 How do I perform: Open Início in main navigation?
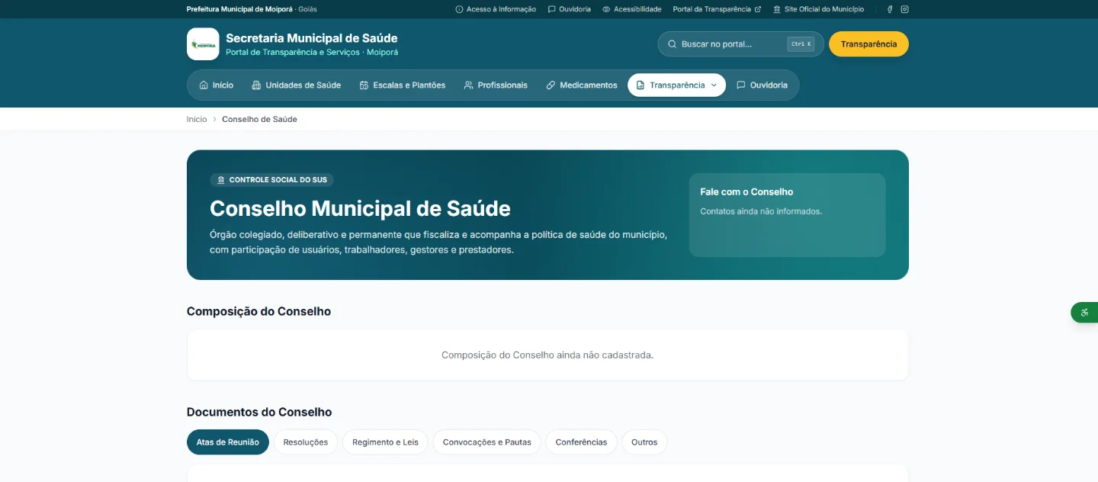click(x=216, y=85)
